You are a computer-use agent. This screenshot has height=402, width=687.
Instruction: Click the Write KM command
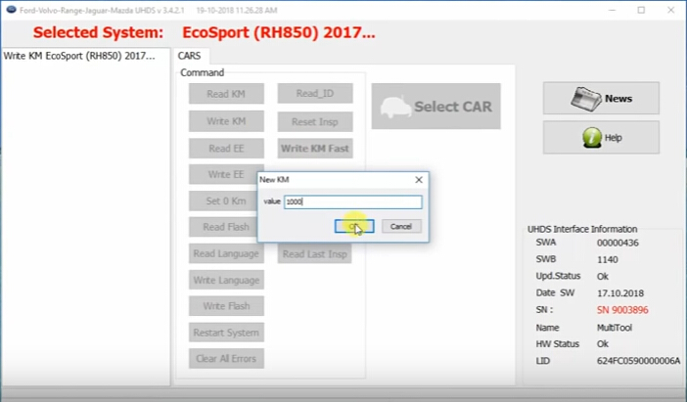(226, 121)
